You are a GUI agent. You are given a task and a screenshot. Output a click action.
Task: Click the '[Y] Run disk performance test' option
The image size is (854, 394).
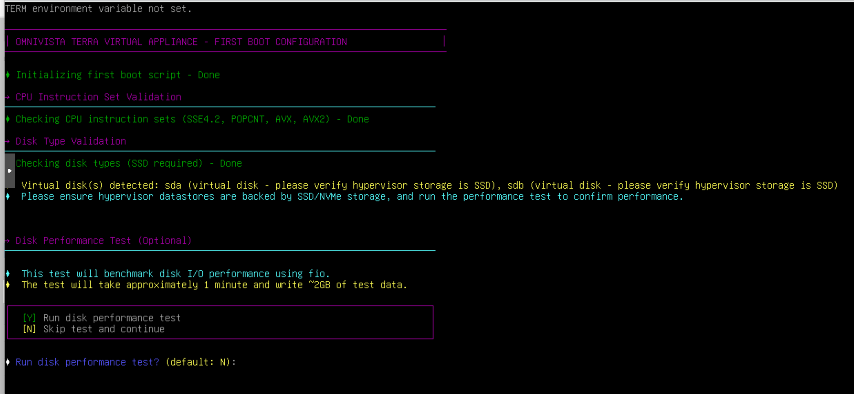[102, 318]
